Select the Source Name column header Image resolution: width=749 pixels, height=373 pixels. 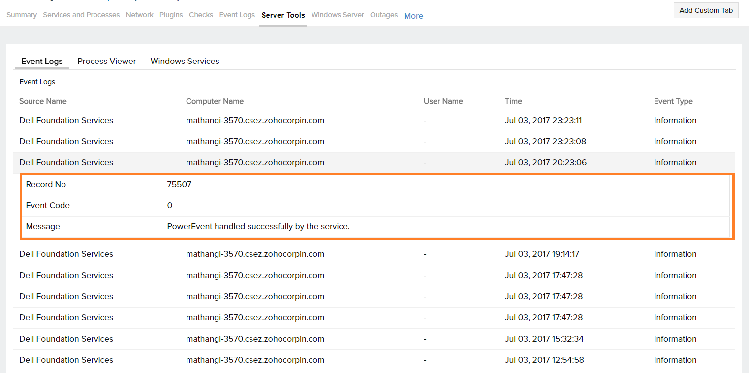[x=43, y=101]
